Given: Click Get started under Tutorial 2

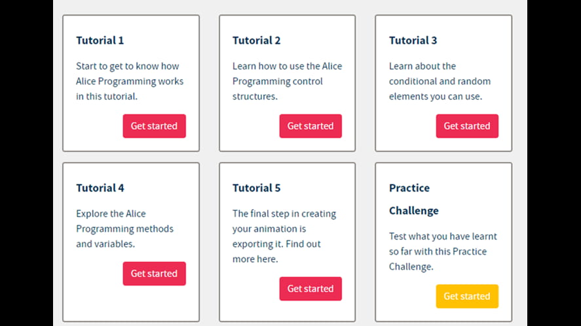Looking at the screenshot, I should click(310, 126).
